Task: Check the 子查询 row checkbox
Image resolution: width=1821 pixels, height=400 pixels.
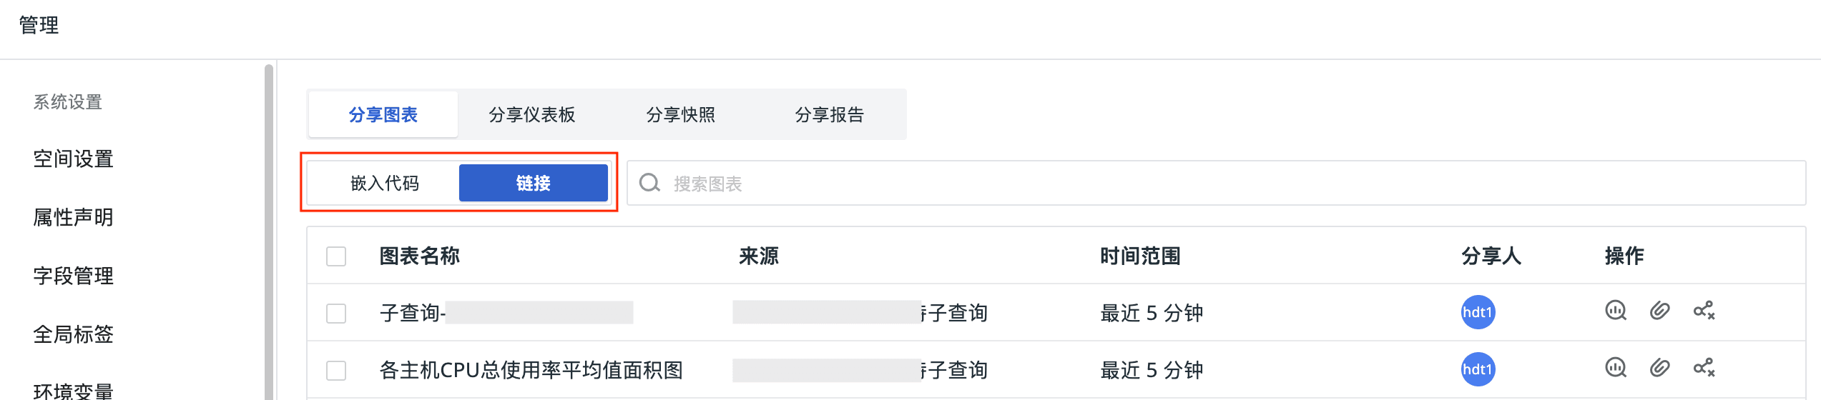Action: coord(336,314)
